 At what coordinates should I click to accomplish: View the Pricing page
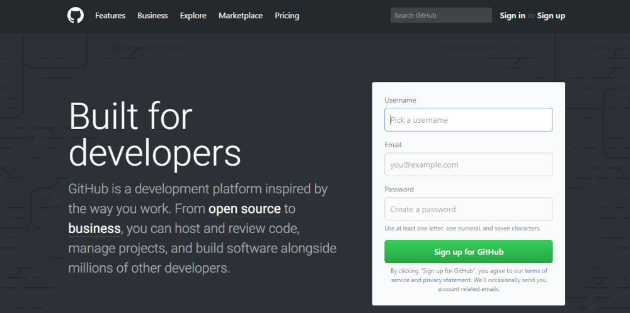(x=287, y=16)
